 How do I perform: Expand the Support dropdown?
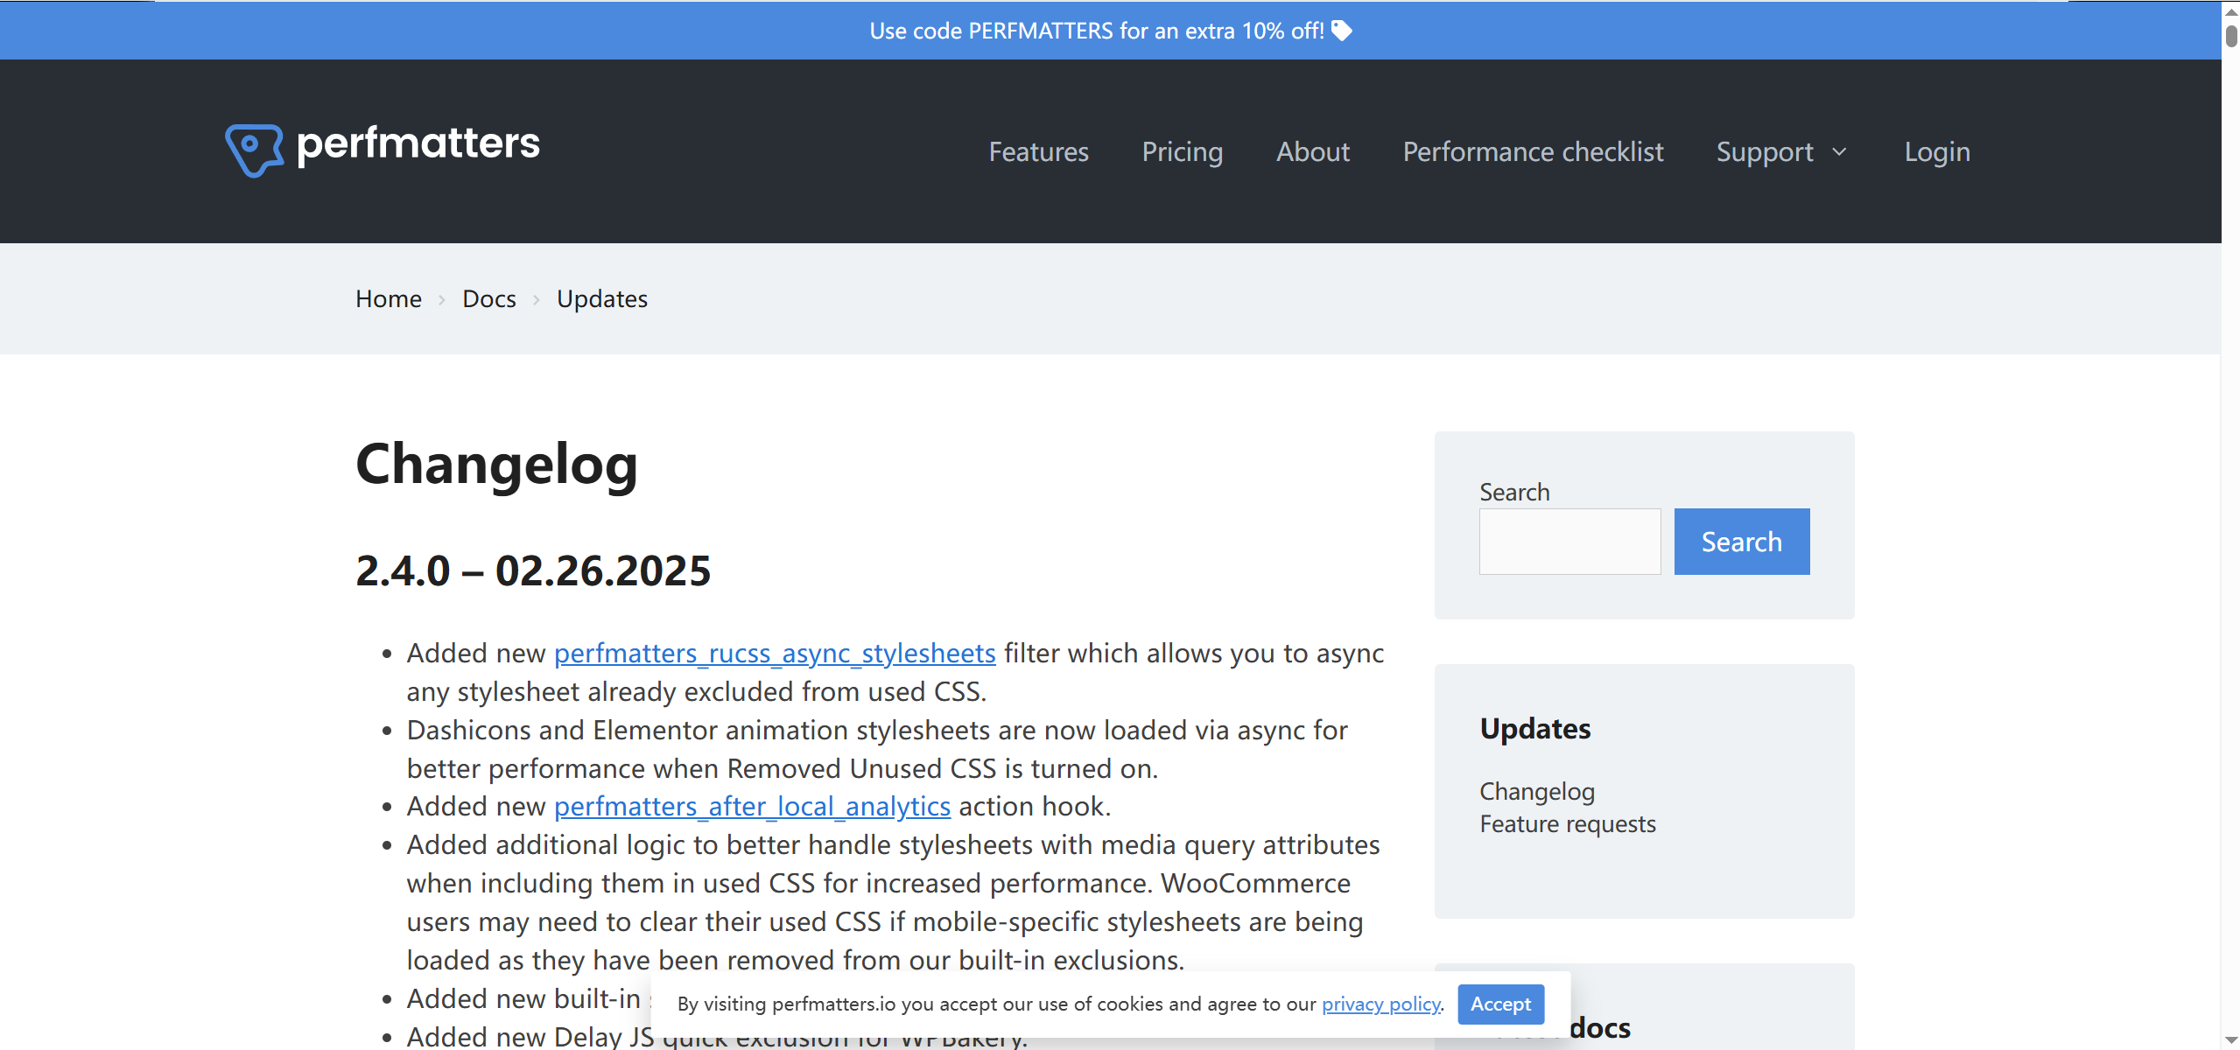tap(1780, 151)
